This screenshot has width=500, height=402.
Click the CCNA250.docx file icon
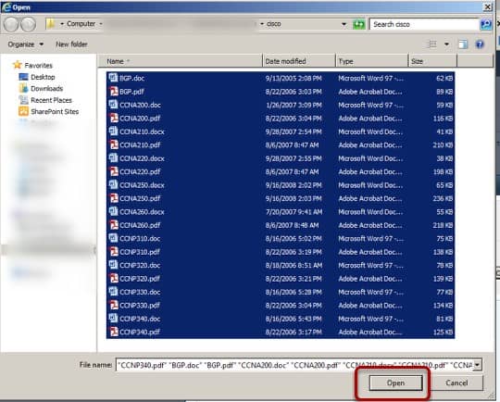(x=113, y=184)
